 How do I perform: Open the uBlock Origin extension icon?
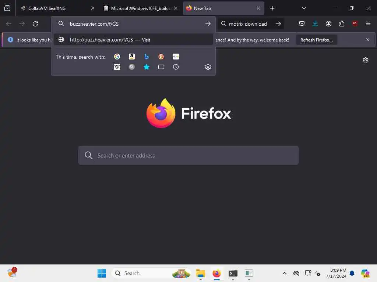click(x=355, y=23)
